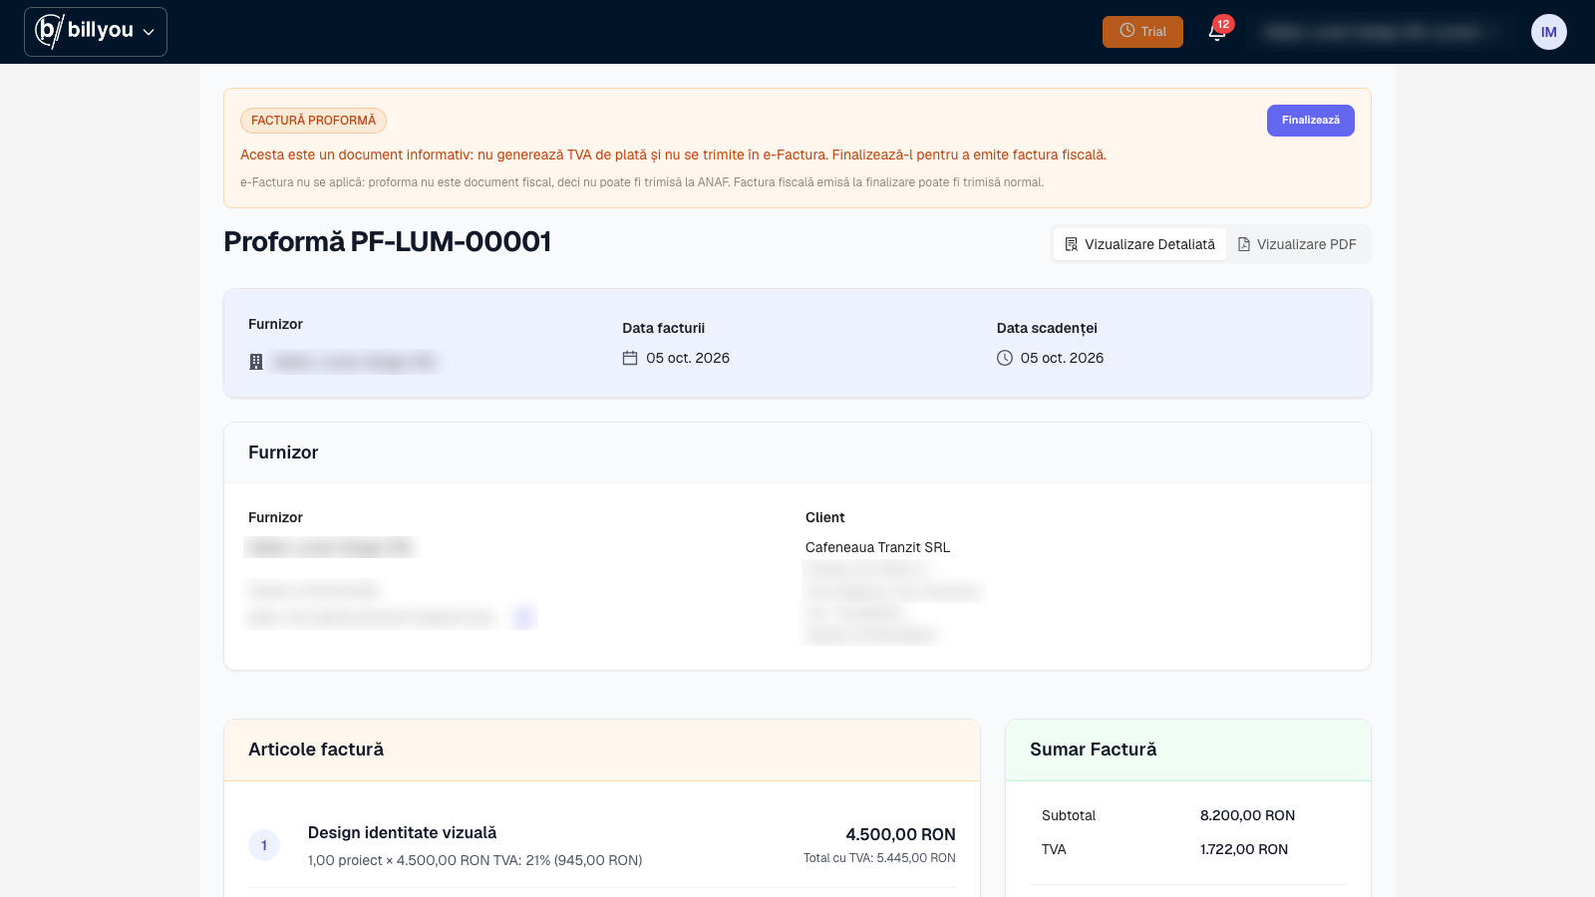Click the e-Factura nu se aplică note
Screen dimensions: 1595x897
point(642,182)
